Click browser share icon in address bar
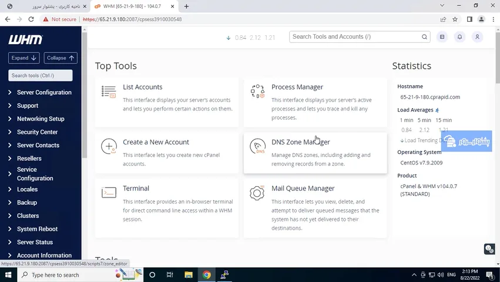 [443, 19]
